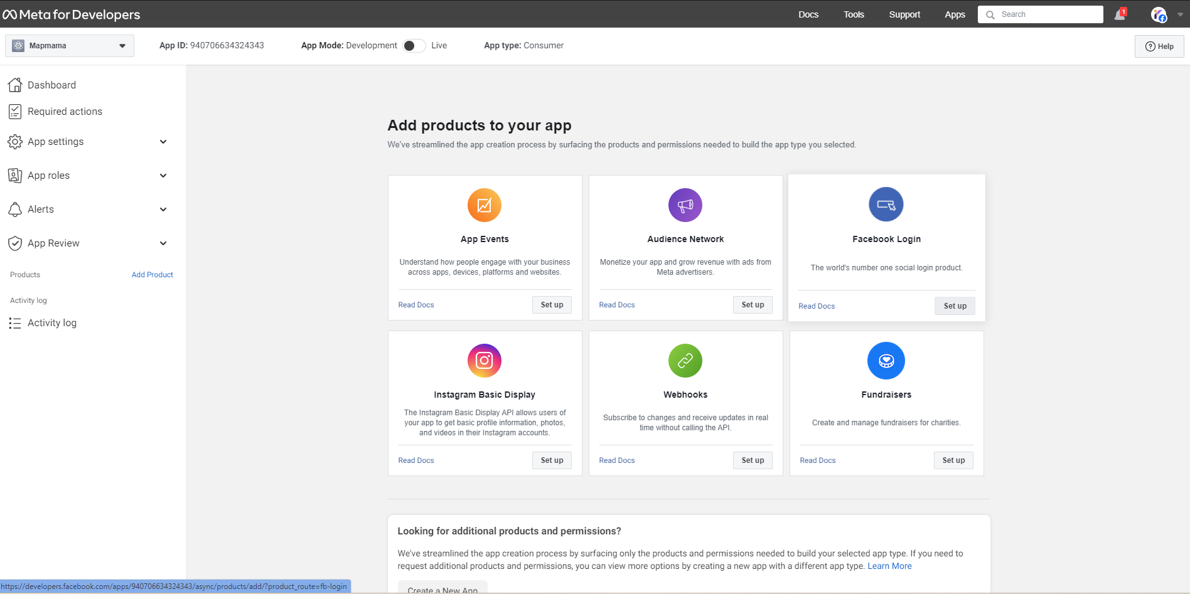Click the Learn More link

(x=889, y=566)
